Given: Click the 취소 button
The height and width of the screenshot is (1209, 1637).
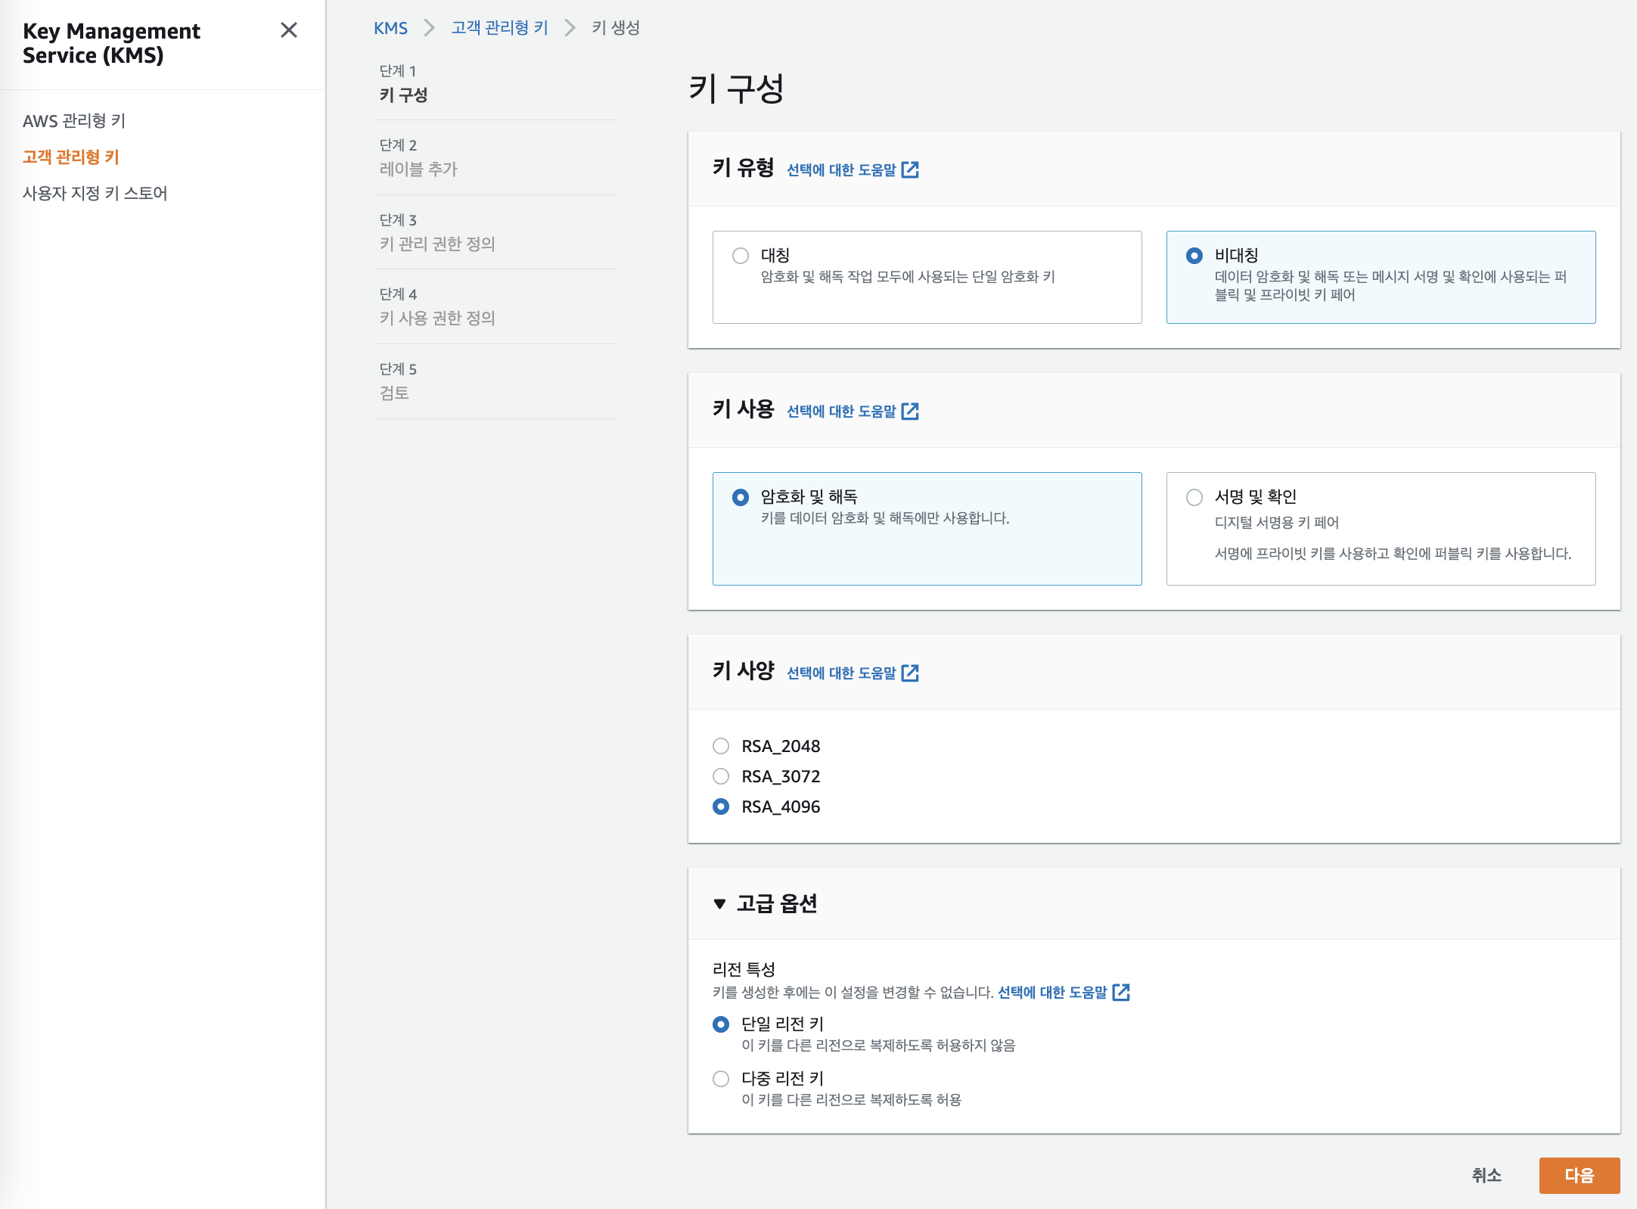Looking at the screenshot, I should (1486, 1175).
